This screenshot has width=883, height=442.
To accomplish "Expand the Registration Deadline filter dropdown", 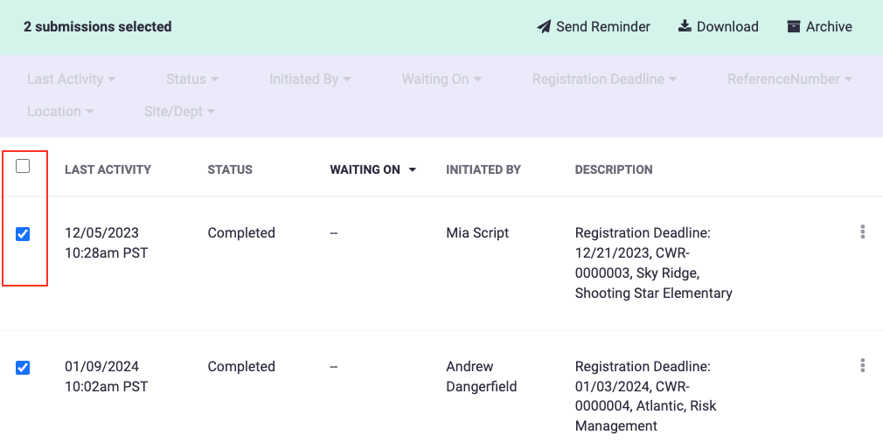I will (604, 79).
